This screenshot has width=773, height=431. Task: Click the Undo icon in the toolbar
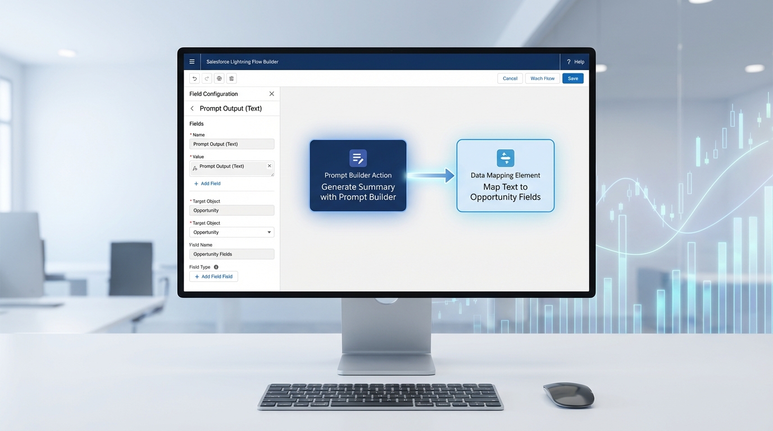pyautogui.click(x=194, y=78)
